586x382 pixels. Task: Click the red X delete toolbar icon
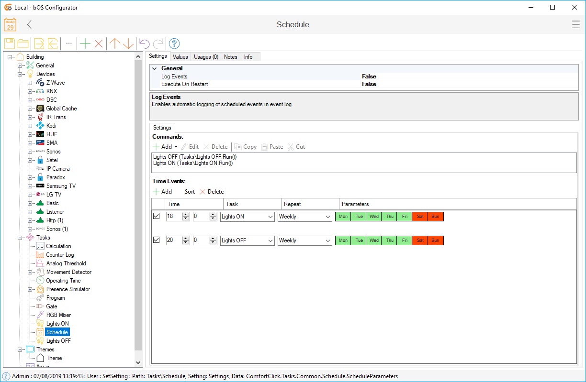tap(99, 44)
